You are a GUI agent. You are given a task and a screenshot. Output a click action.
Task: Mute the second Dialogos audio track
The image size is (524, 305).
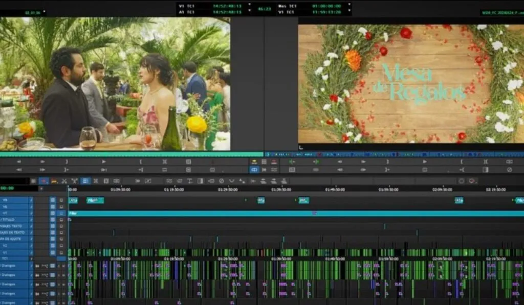[x=63, y=276]
